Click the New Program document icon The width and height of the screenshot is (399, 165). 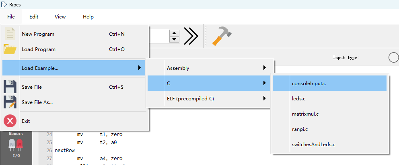pyautogui.click(x=10, y=34)
